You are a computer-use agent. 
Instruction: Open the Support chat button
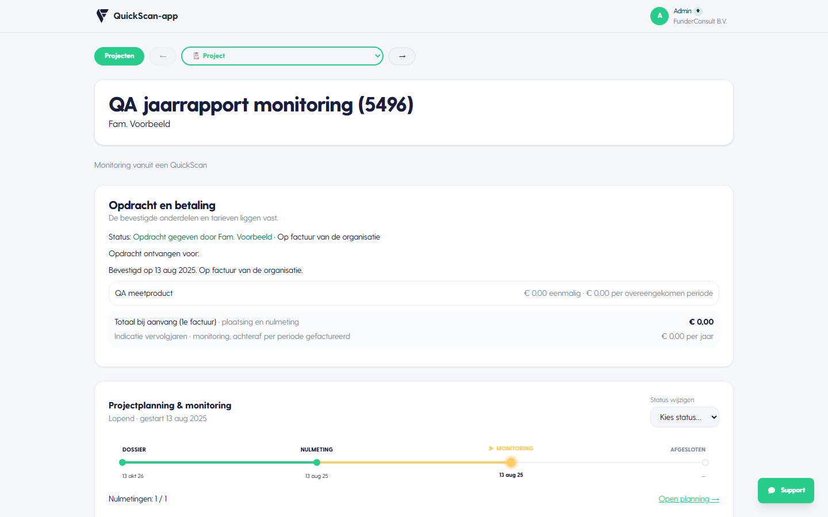(x=786, y=491)
